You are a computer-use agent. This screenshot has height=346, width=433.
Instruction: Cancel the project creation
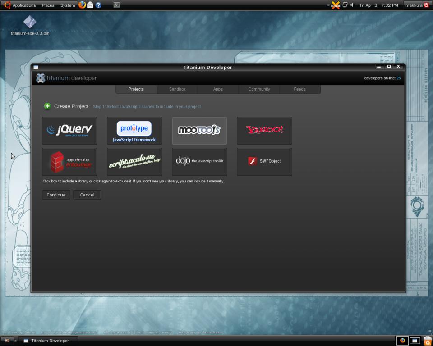click(87, 195)
